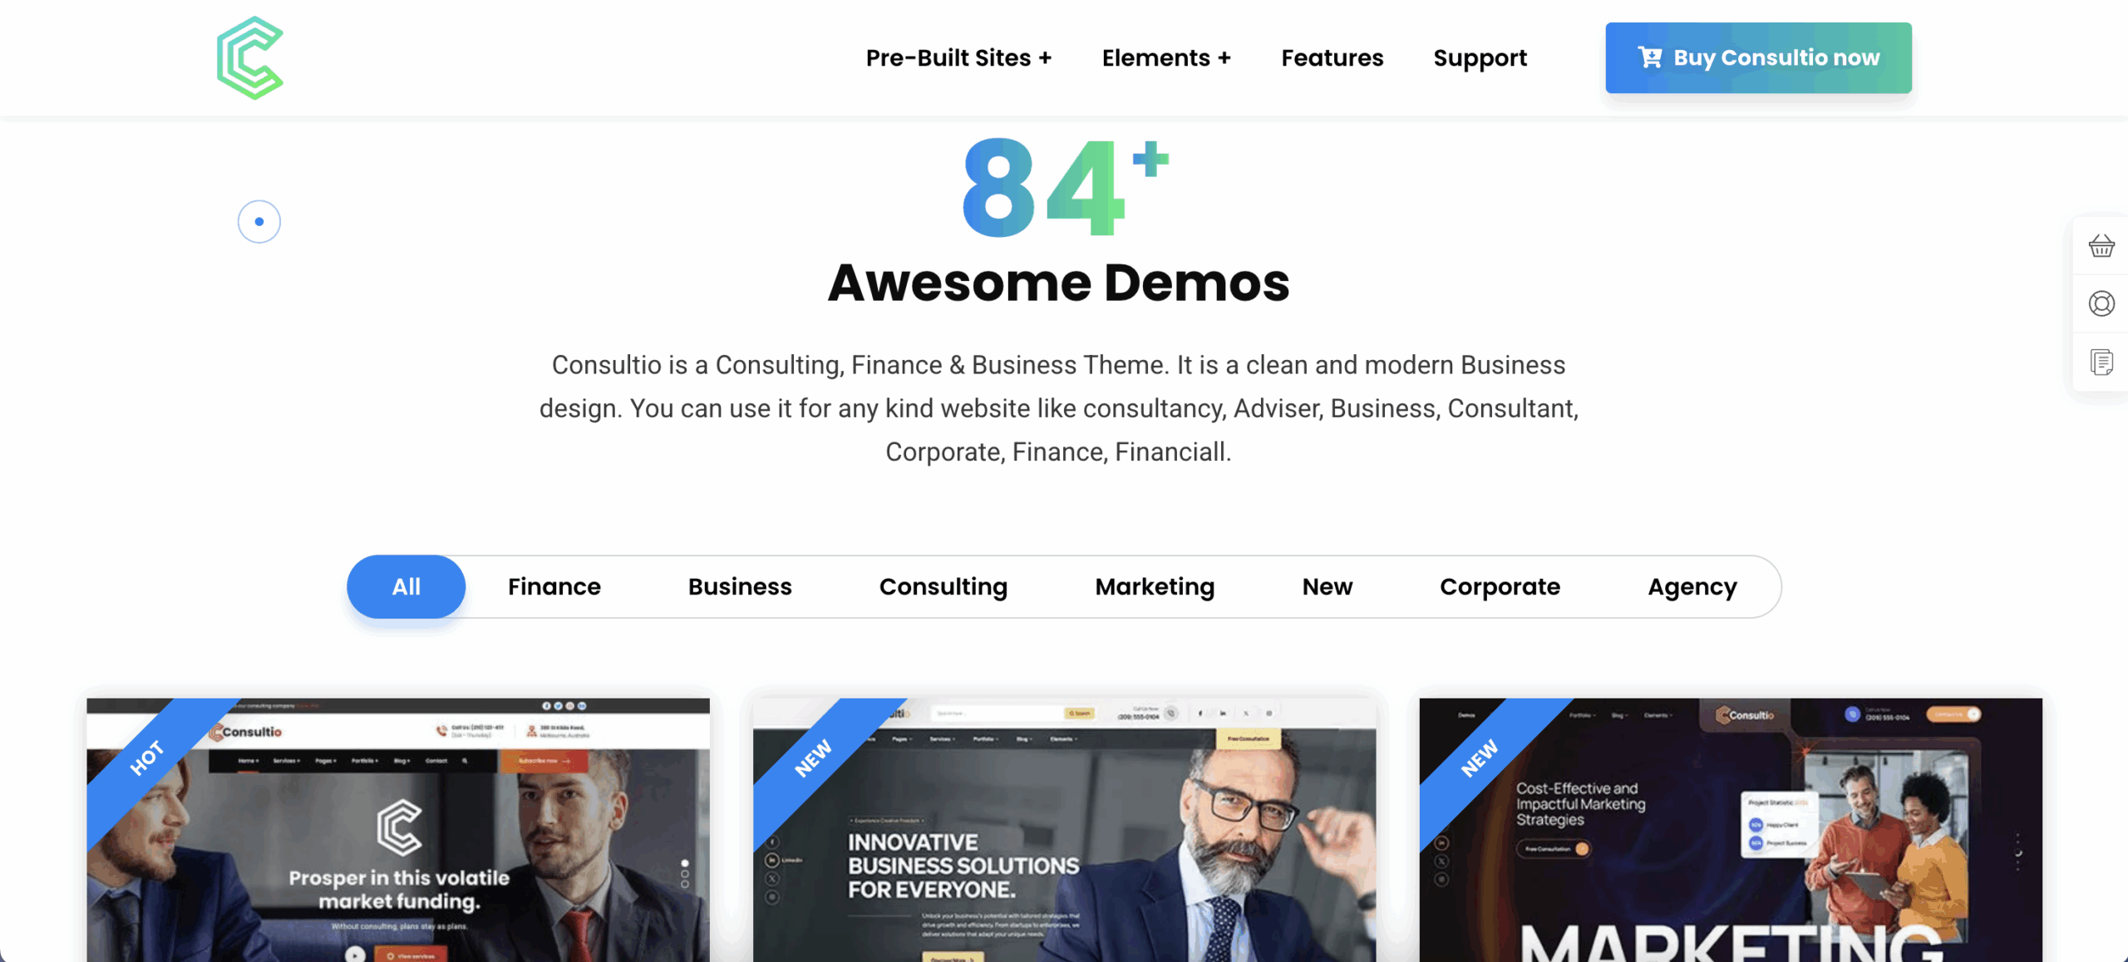Open the Features page
Viewport: 2128px width, 962px height.
coord(1332,58)
